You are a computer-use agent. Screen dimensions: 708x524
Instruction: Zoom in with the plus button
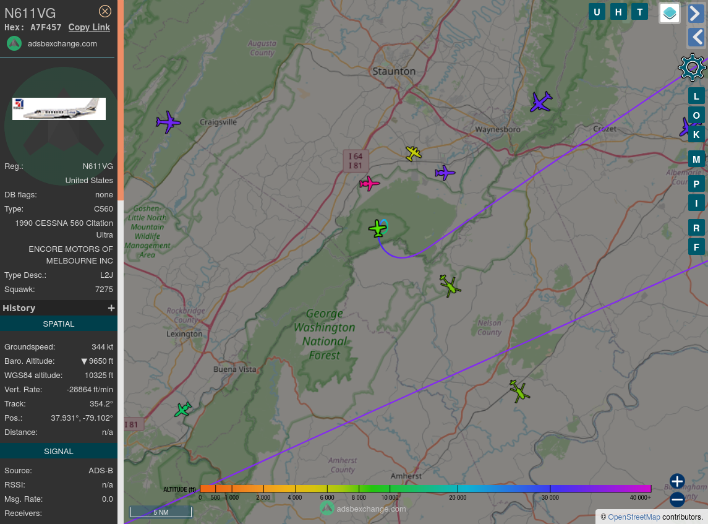pyautogui.click(x=677, y=481)
